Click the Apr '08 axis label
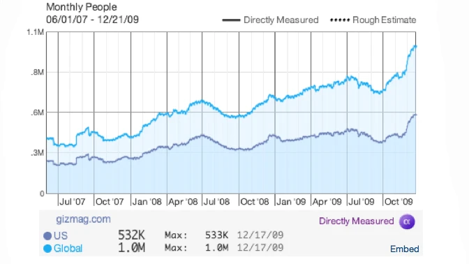469x264 pixels. 183,201
